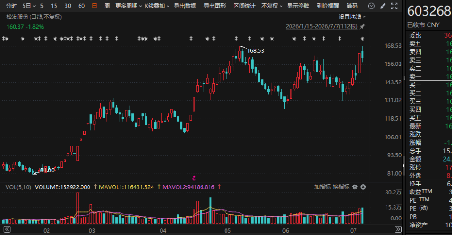Screen dimensions: 452x235
Task: Expand 设置均线 moving average settings
Action: click(x=352, y=17)
